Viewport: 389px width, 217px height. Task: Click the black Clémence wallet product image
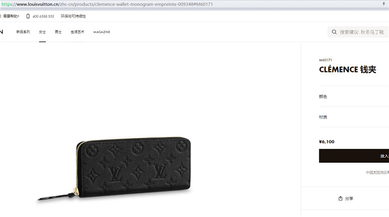pos(114,168)
